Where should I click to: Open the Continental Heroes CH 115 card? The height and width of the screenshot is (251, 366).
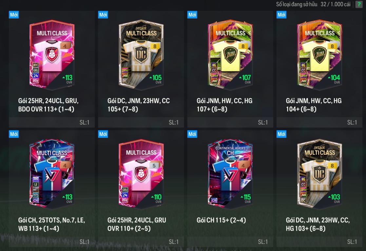[230, 175]
